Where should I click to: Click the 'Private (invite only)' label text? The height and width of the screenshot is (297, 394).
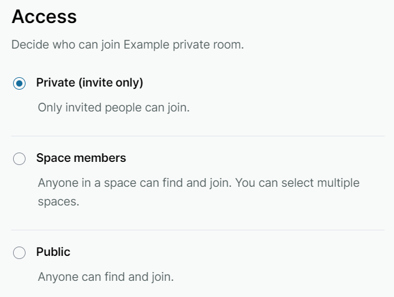(90, 83)
